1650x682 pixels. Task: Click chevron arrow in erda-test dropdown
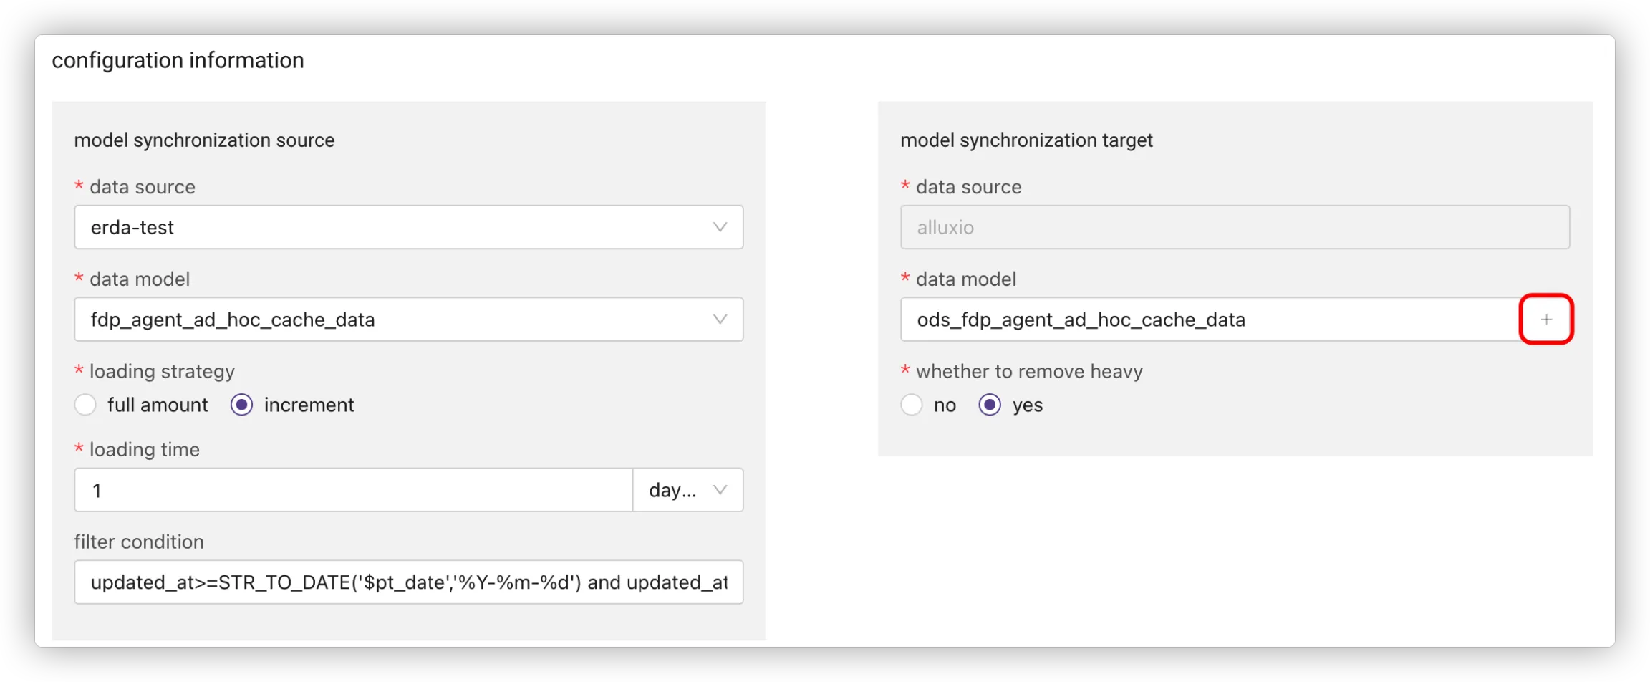tap(720, 227)
